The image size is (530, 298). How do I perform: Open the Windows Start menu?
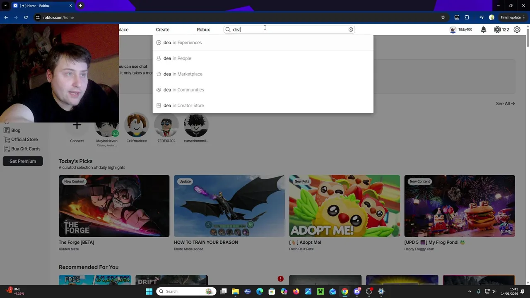[x=149, y=291]
